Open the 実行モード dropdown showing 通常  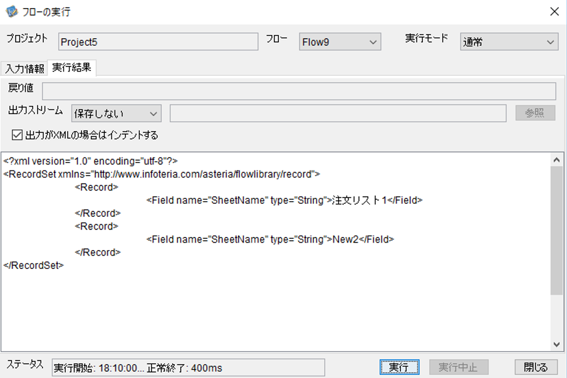(x=509, y=41)
